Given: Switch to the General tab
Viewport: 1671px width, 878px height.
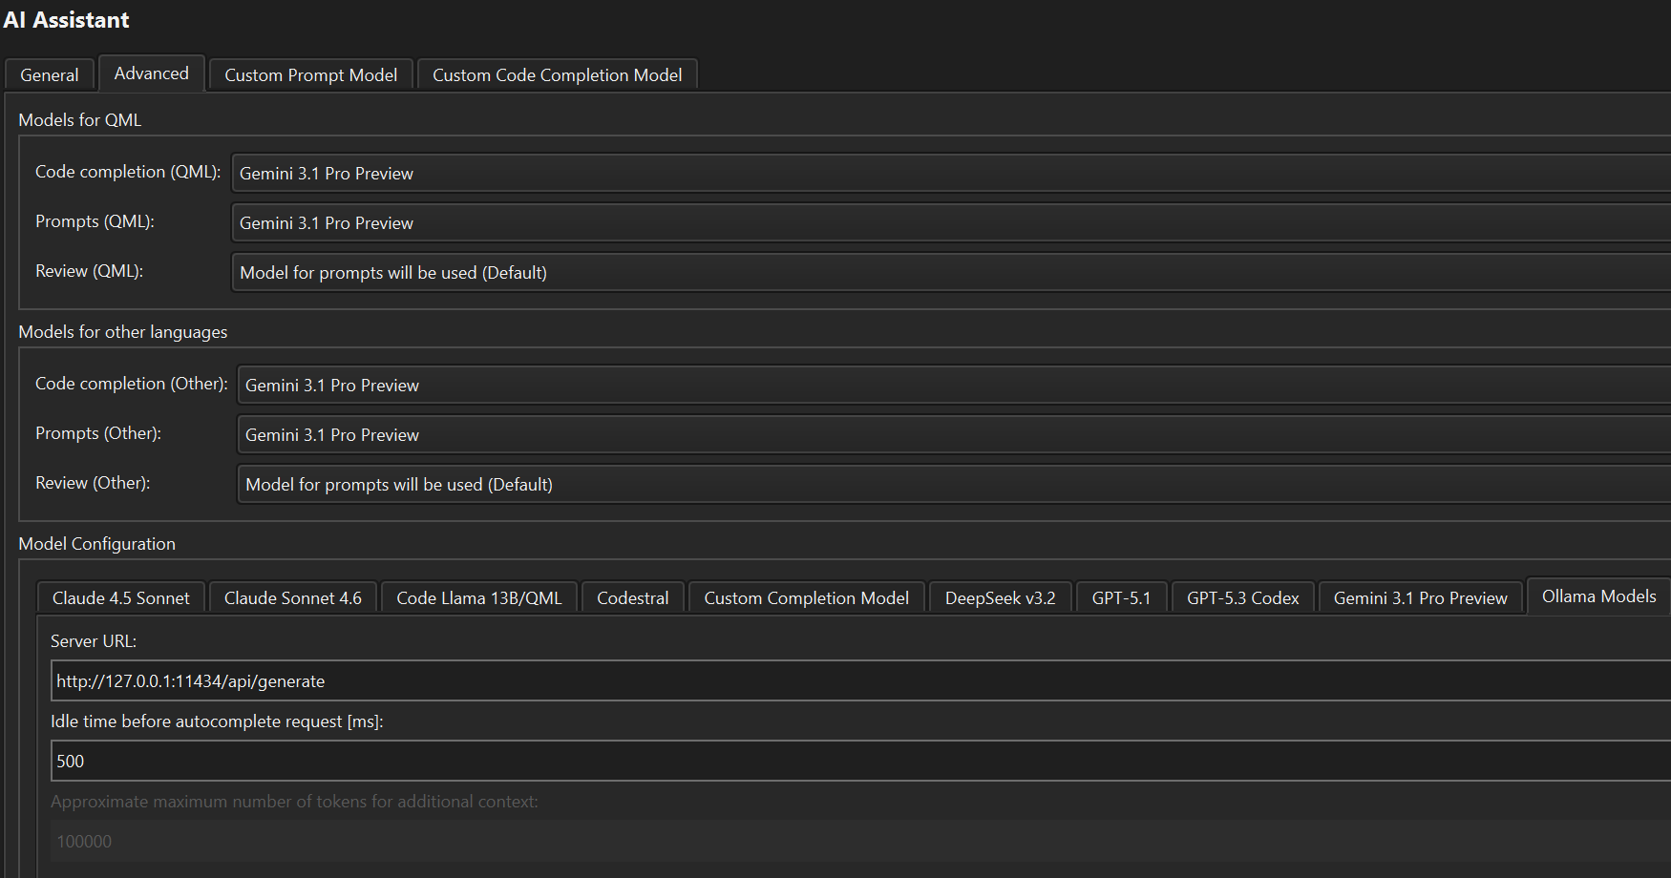Looking at the screenshot, I should click(50, 75).
